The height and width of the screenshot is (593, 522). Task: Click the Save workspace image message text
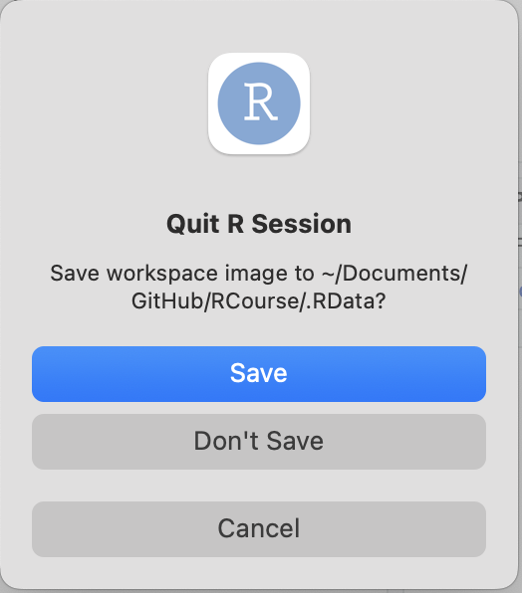tap(259, 287)
